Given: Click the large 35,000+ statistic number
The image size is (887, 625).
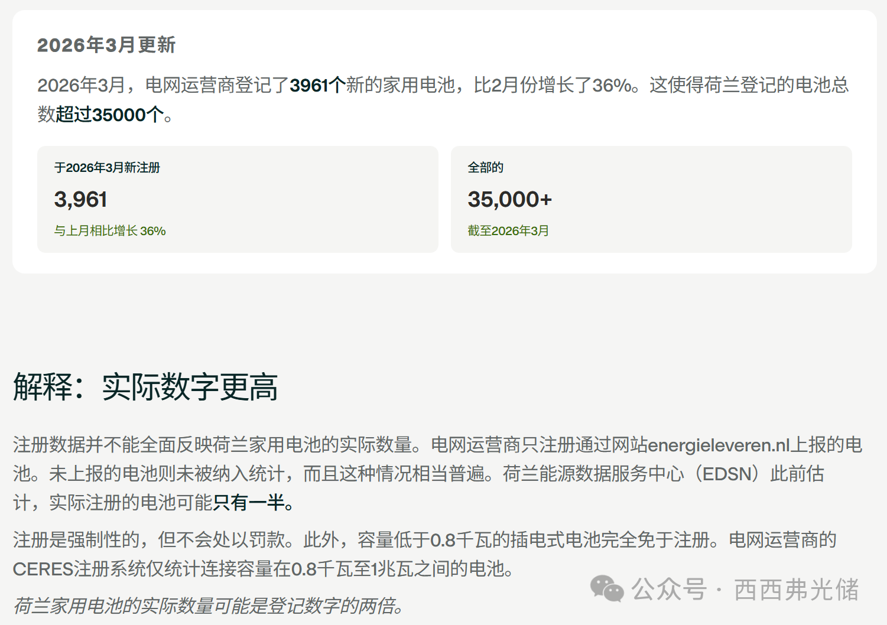Looking at the screenshot, I should (x=509, y=200).
